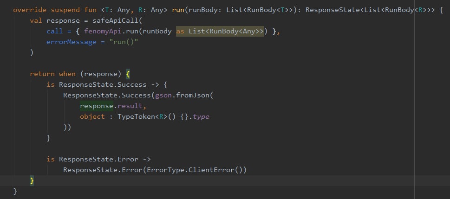The width and height of the screenshot is (450, 199).
Task: Click 'fenomyApi' in the call lambda
Action: (x=103, y=31)
